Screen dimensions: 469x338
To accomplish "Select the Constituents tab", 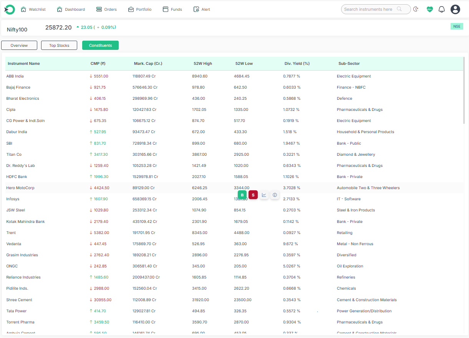I will [100, 45].
